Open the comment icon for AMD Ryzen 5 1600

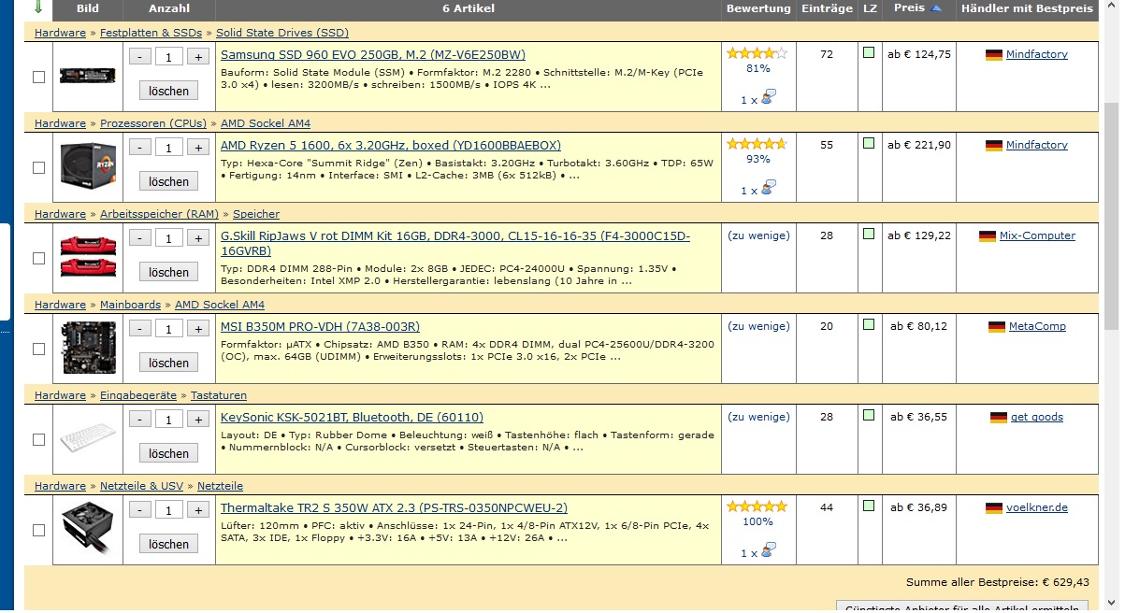tap(769, 188)
